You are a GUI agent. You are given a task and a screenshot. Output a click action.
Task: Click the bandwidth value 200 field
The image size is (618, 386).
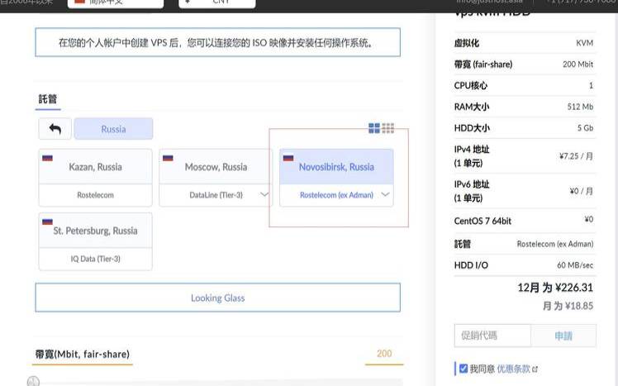point(384,354)
